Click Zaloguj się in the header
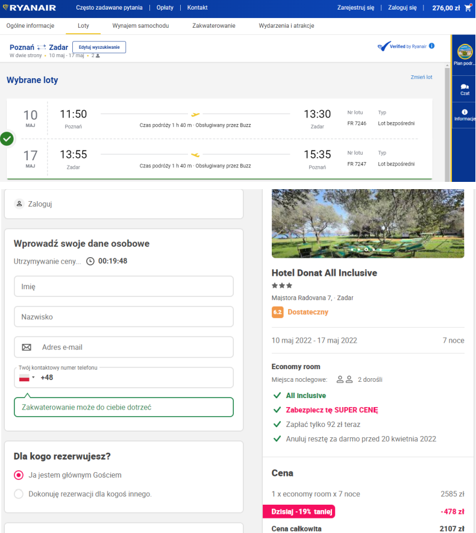476x533 pixels. (x=402, y=7)
